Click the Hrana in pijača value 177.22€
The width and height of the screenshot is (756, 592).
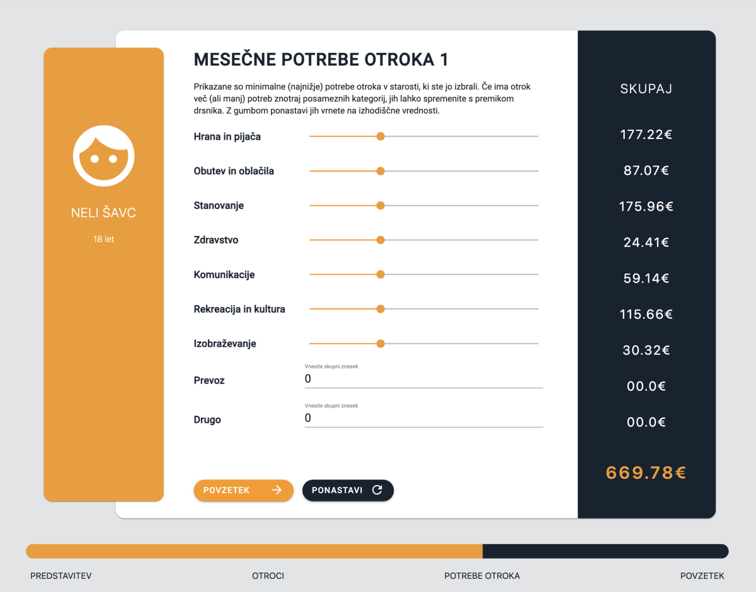(646, 135)
